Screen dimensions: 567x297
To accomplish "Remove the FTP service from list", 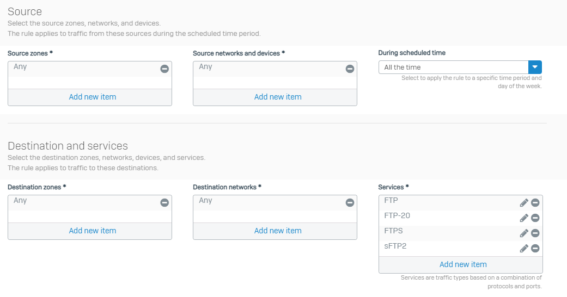I will (x=535, y=203).
